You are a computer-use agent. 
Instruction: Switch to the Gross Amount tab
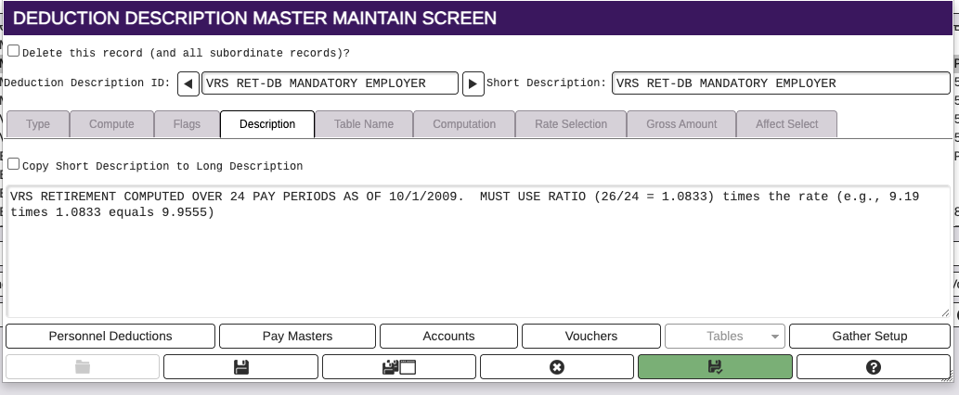(x=681, y=124)
